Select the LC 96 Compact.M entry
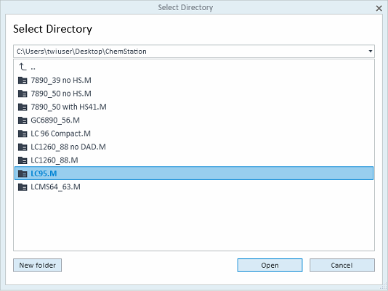Image resolution: width=388 pixels, height=291 pixels. click(194, 134)
